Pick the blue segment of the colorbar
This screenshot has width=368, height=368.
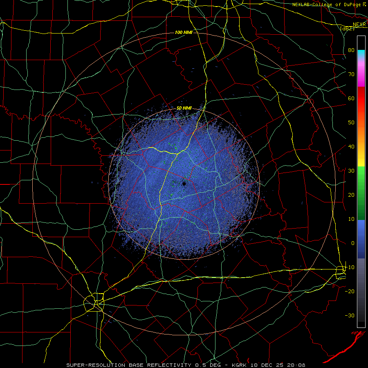(361, 239)
